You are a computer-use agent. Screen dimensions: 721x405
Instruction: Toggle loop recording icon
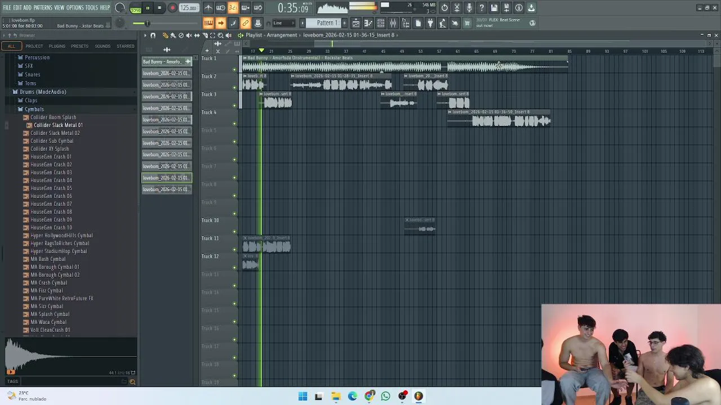pos(257,8)
